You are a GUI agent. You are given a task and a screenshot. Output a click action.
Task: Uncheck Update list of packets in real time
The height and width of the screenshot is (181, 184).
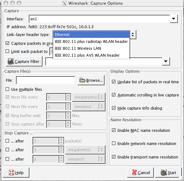(x=114, y=82)
